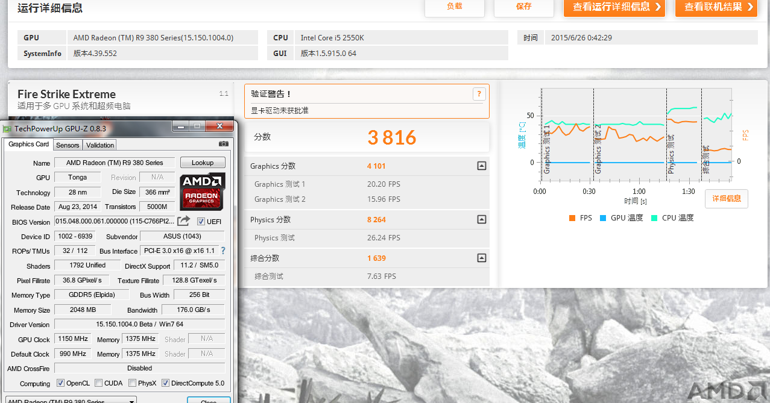The height and width of the screenshot is (403, 770).
Task: Click the Name field in GPU-Z
Action: coord(115,163)
